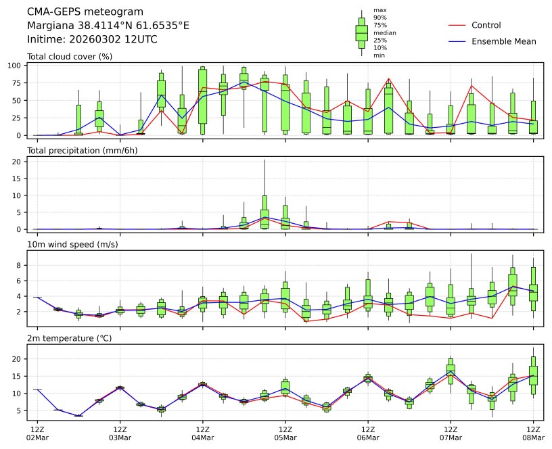Click the CMA-GEPS meteogram title

85,12
